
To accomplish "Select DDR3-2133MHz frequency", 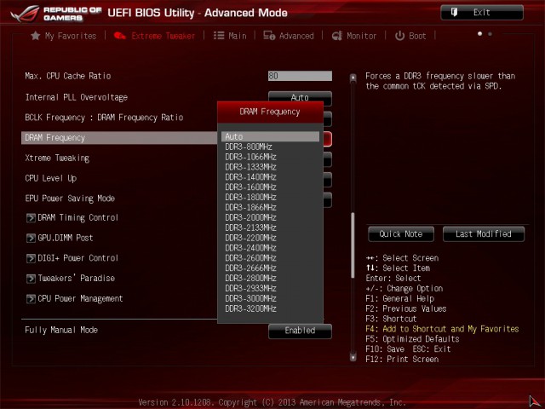I will (270, 228).
